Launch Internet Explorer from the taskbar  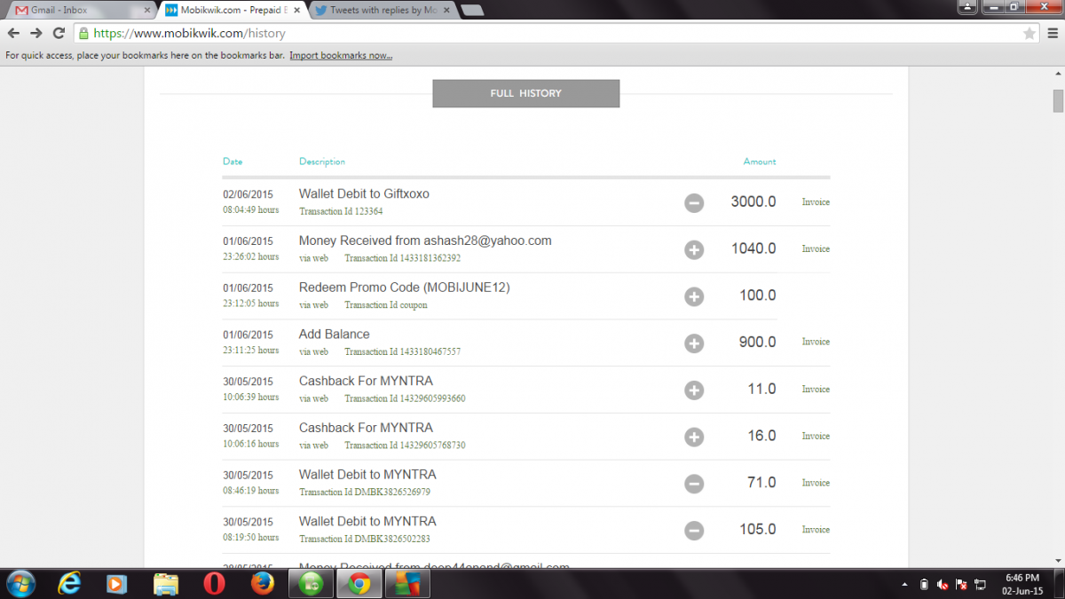(x=69, y=584)
